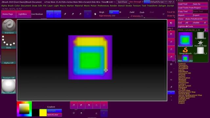Expand the Subtool subpalette
Screen dimensions: 210x118
click(182, 64)
